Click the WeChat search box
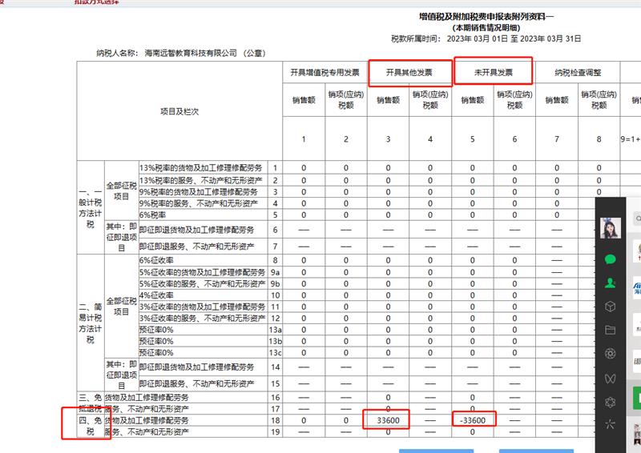The width and height of the screenshot is (641, 453). [x=636, y=218]
